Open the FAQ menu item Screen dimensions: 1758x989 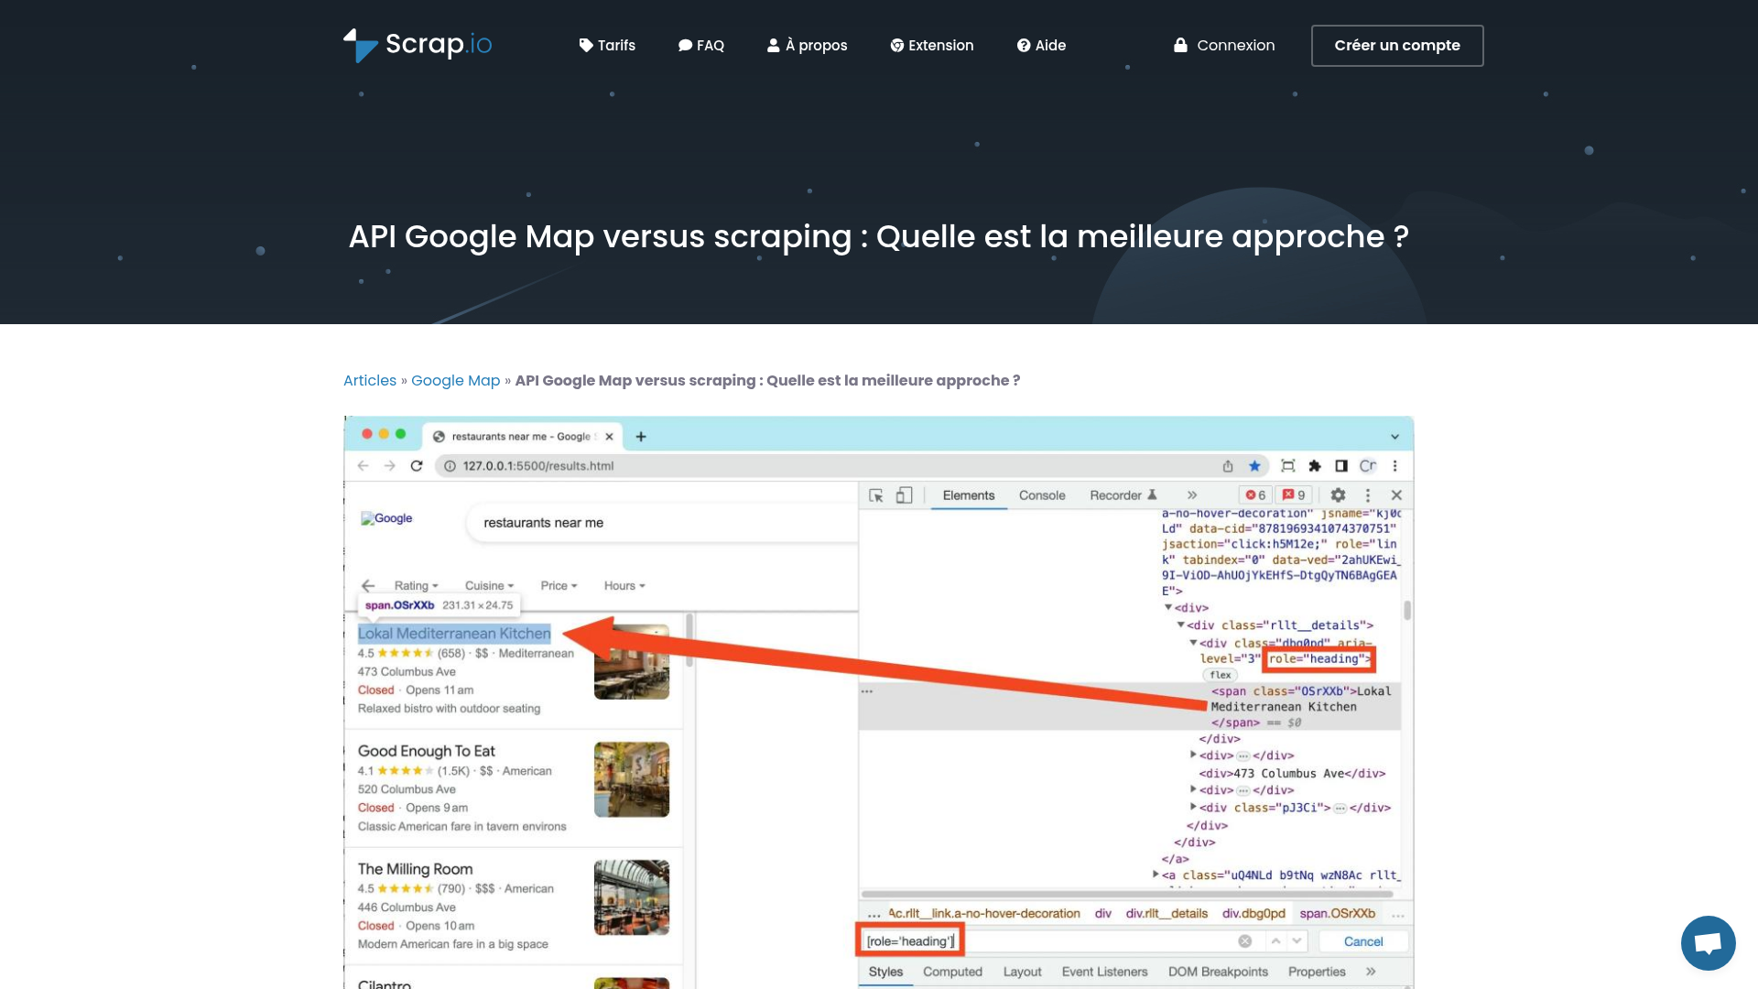700,45
